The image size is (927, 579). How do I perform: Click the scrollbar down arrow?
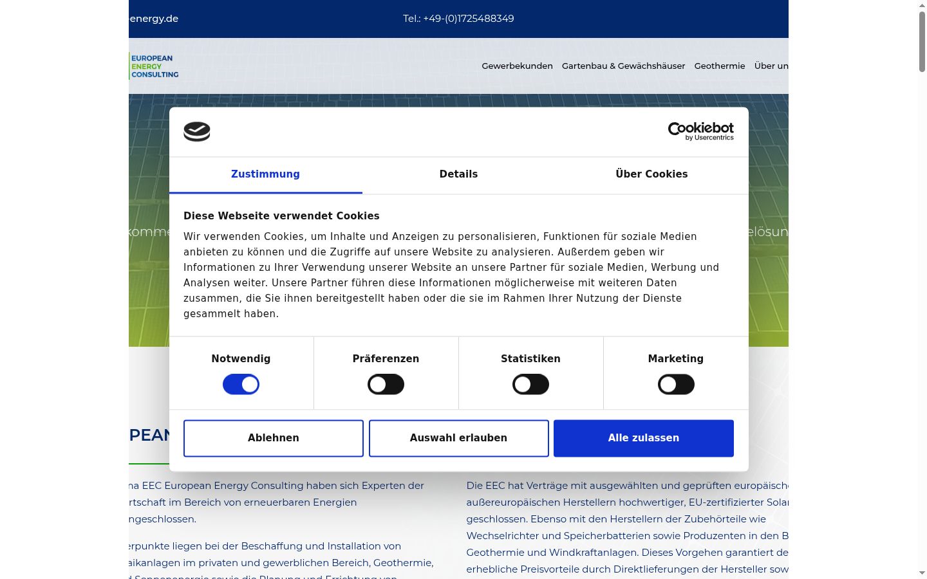[x=922, y=573]
